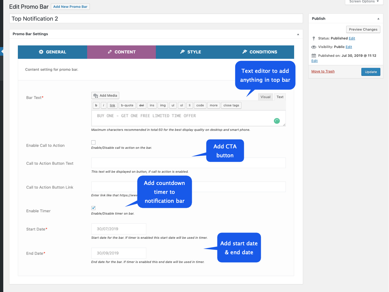Click the Preview Changes button
The image size is (389, 292).
tap(363, 29)
